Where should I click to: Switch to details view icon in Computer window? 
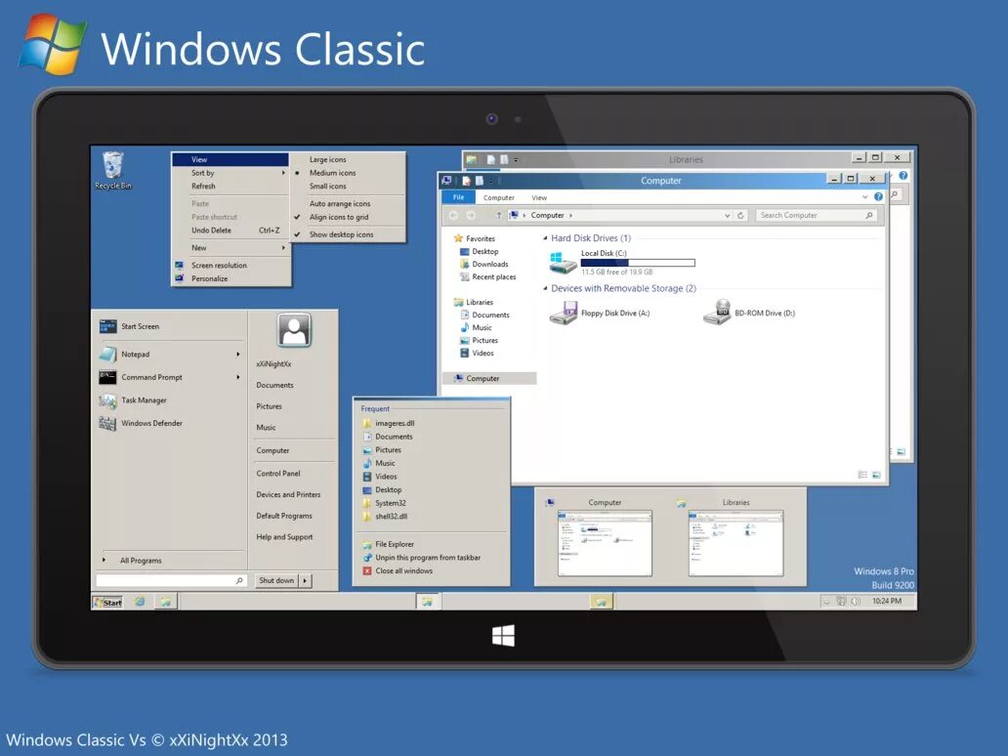(x=862, y=475)
